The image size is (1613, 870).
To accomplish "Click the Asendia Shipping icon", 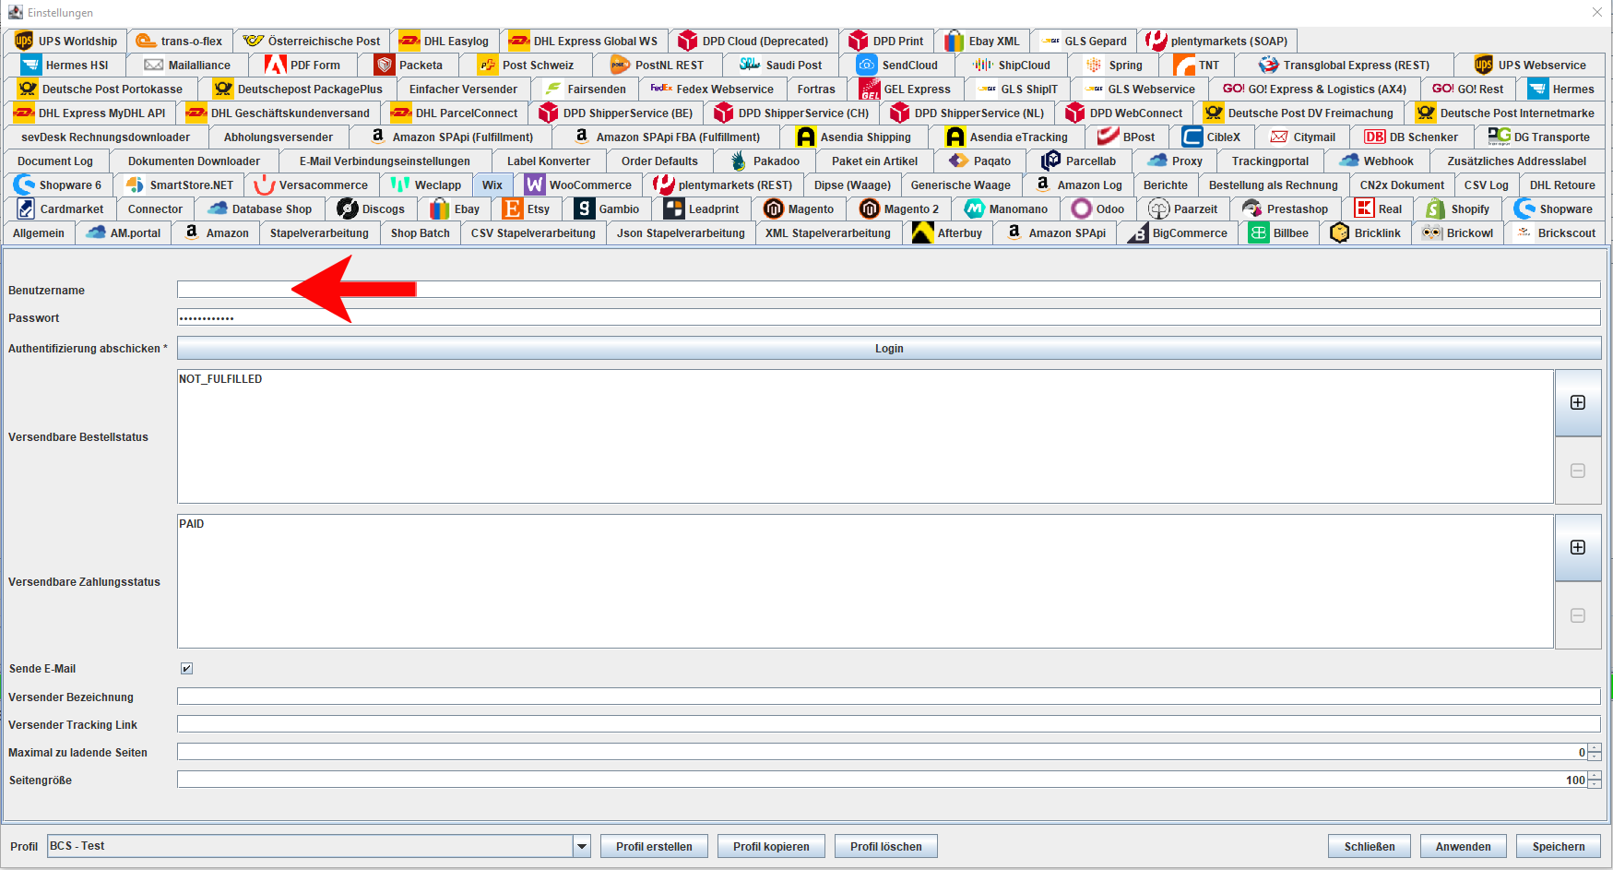I will (x=806, y=137).
